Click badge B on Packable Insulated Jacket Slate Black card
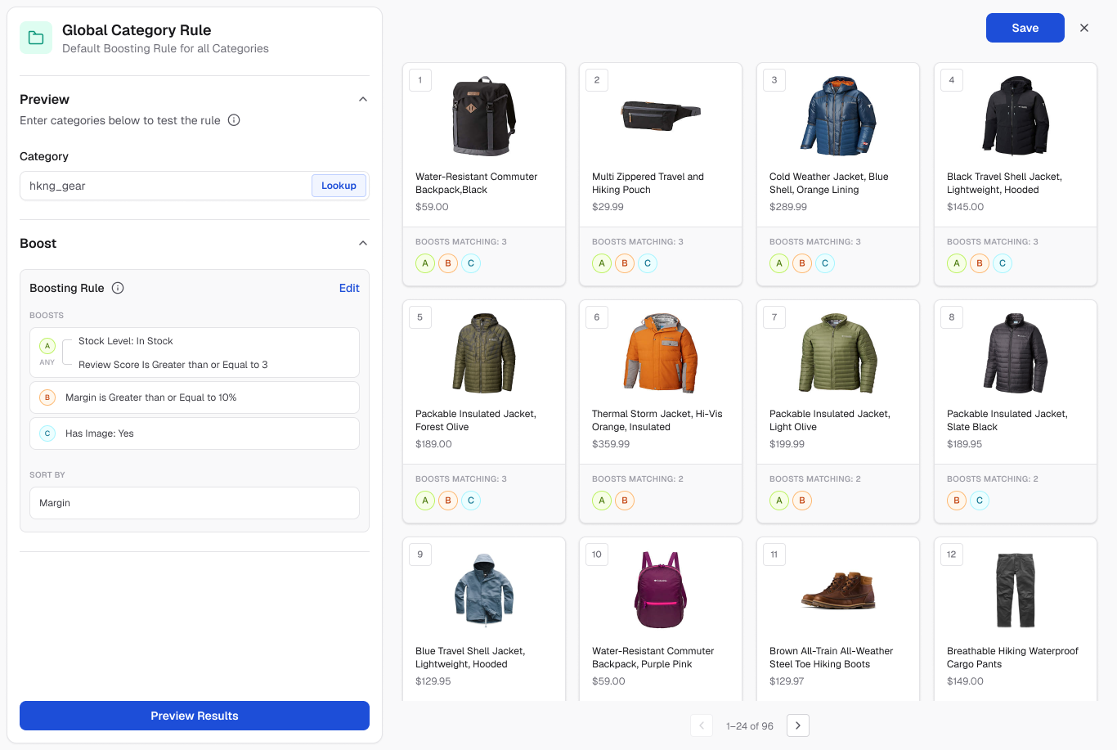1117x750 pixels. point(957,501)
